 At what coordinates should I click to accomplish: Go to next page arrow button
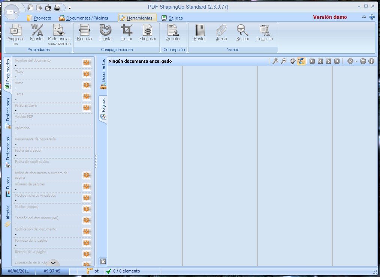click(329, 61)
